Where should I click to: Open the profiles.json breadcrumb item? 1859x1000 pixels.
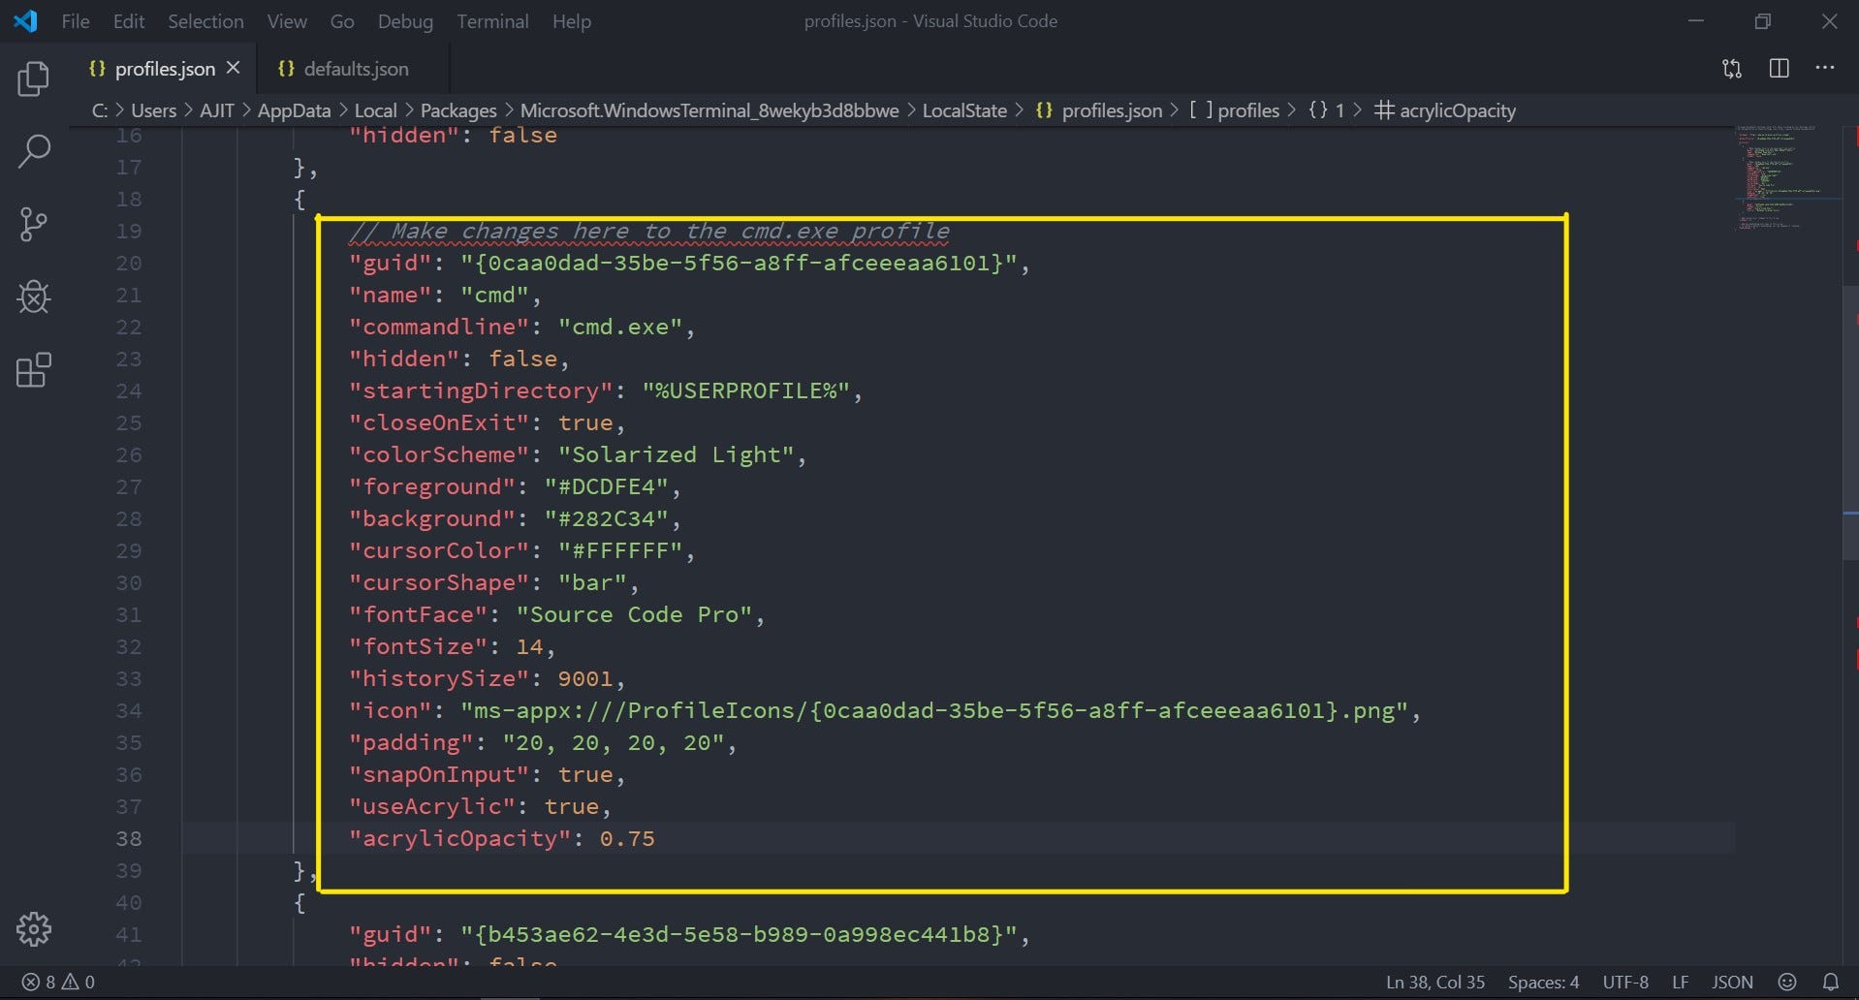tap(1111, 109)
